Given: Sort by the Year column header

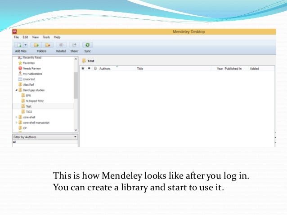Looking at the screenshot, I should click(220, 69).
